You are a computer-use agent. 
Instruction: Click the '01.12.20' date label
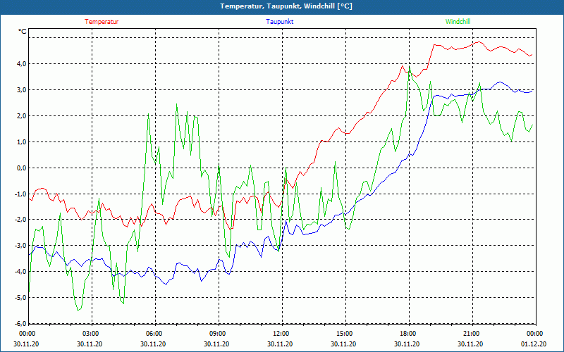click(x=534, y=344)
